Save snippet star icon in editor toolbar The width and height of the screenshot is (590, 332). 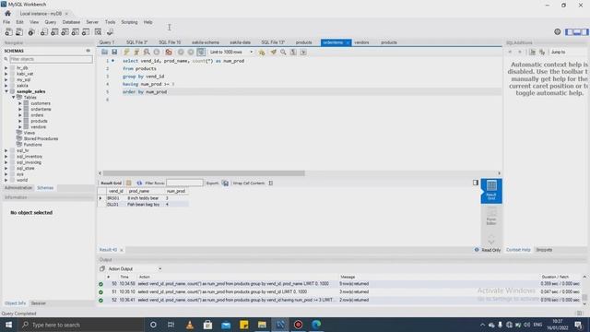(262, 53)
